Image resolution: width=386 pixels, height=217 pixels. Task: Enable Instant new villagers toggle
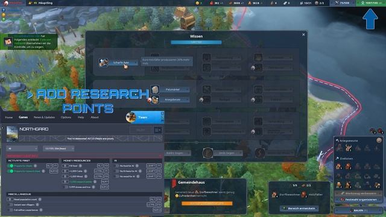coord(10,205)
